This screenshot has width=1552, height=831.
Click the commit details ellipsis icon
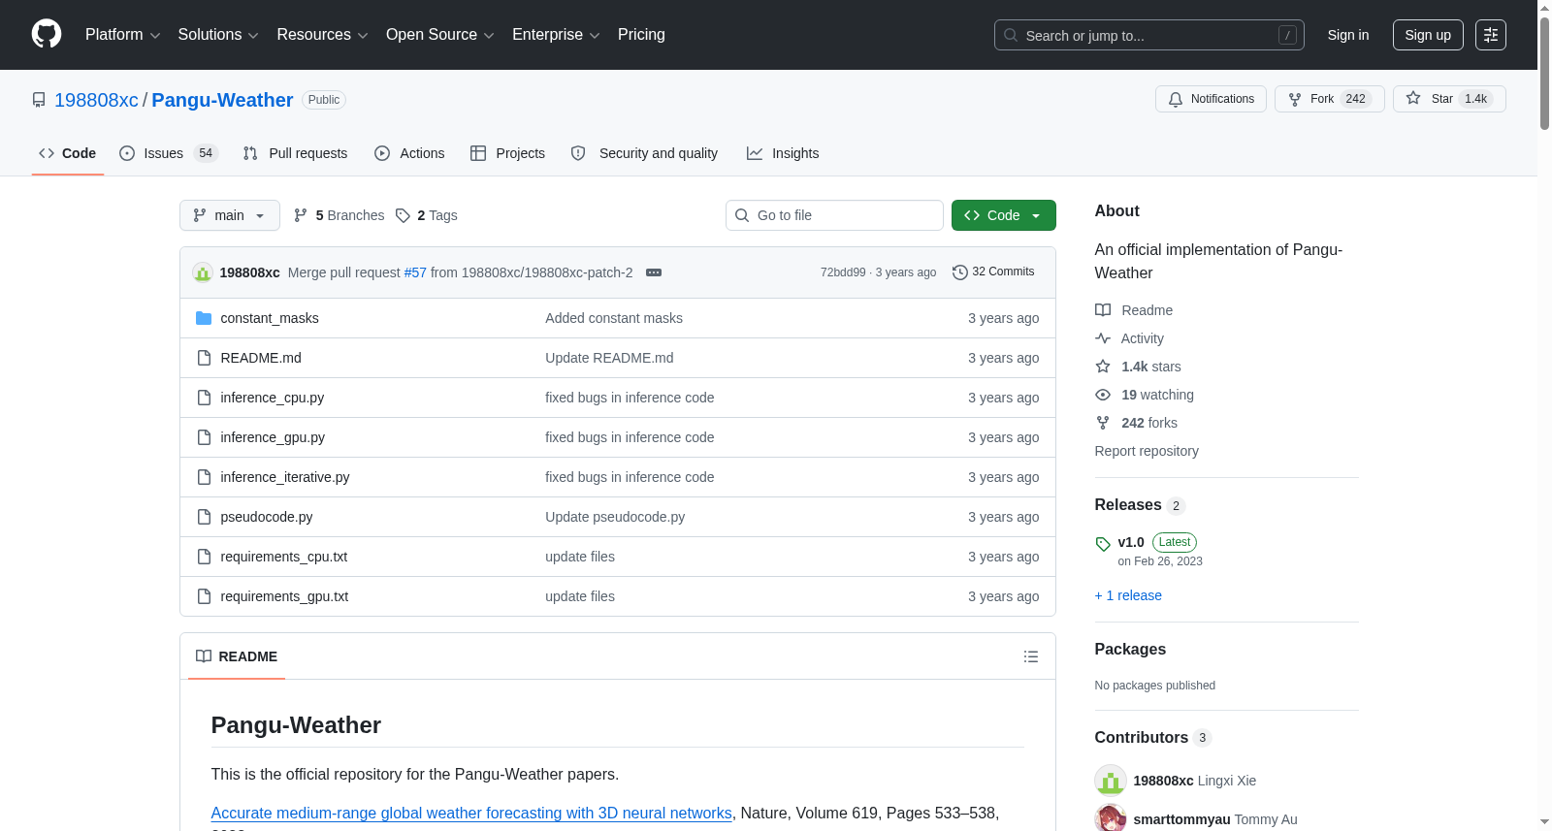coord(654,272)
